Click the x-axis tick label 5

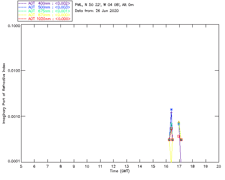(x=21, y=166)
